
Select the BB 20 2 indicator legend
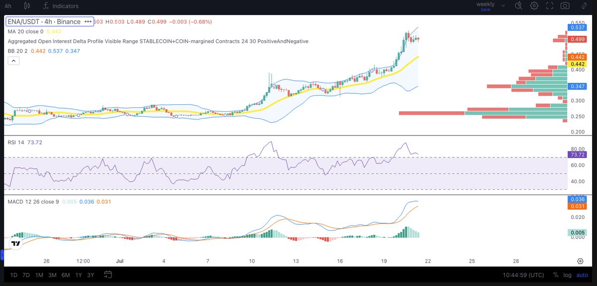pyautogui.click(x=18, y=51)
